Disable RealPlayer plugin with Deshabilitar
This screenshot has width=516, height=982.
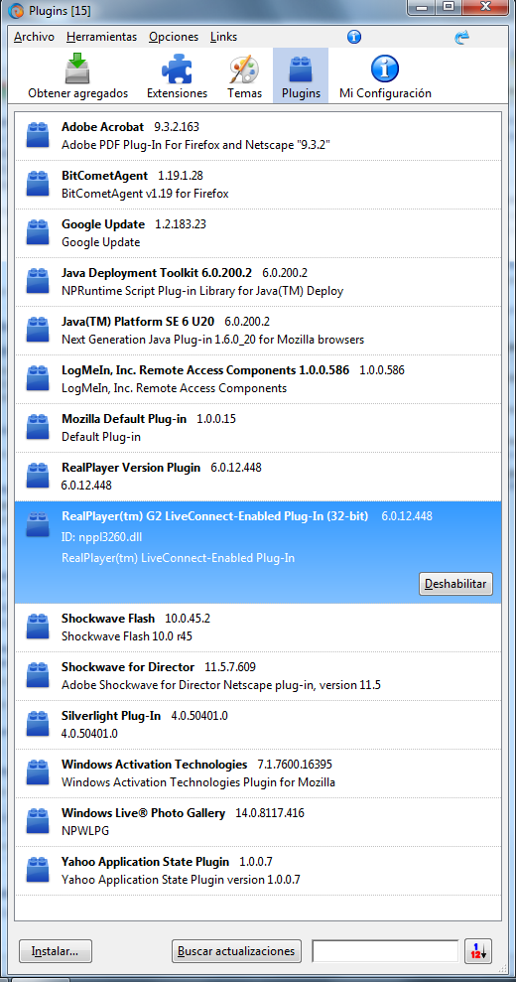455,584
